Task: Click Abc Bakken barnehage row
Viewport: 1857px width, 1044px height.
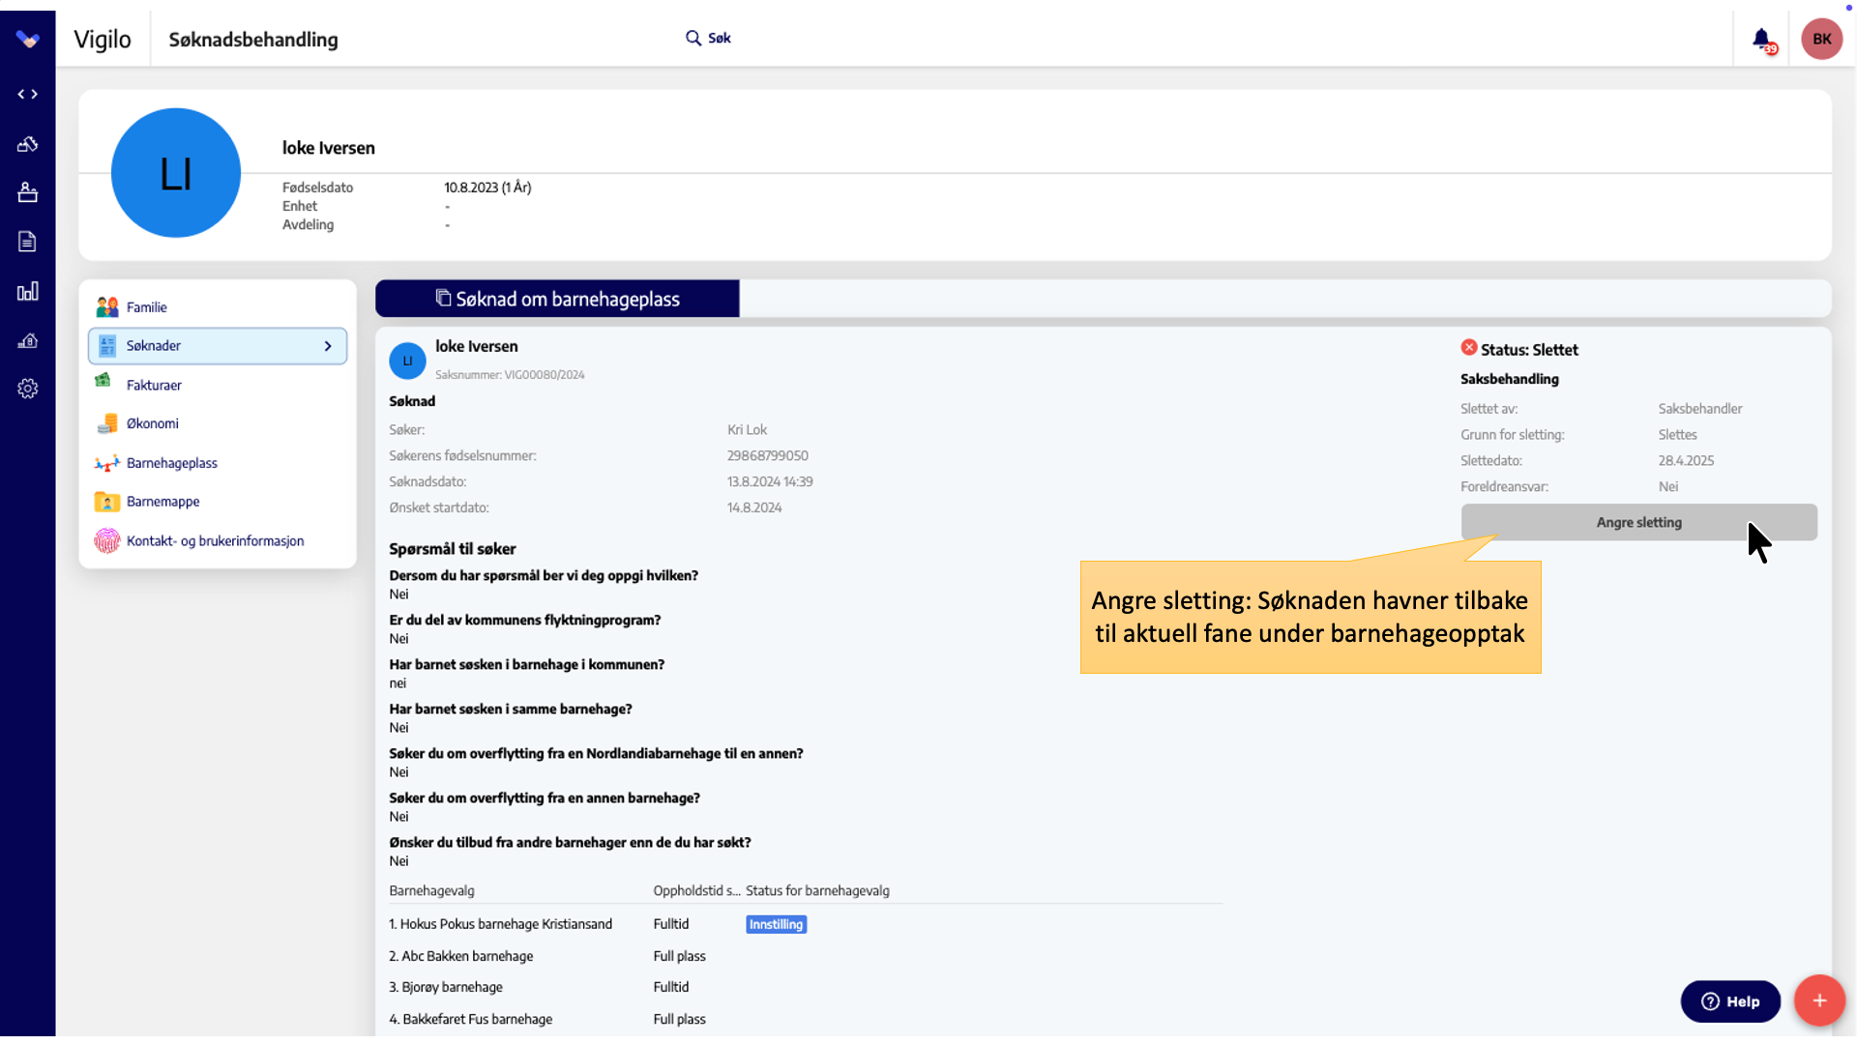Action: pos(805,956)
